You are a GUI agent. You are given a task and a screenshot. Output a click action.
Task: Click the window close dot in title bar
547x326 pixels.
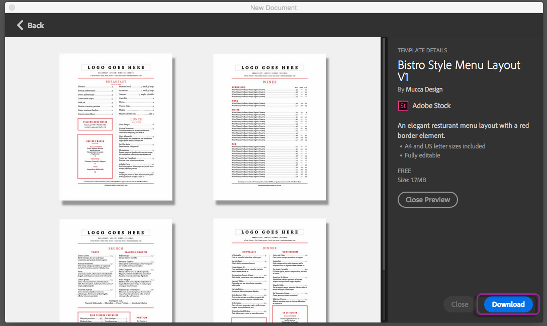(12, 8)
